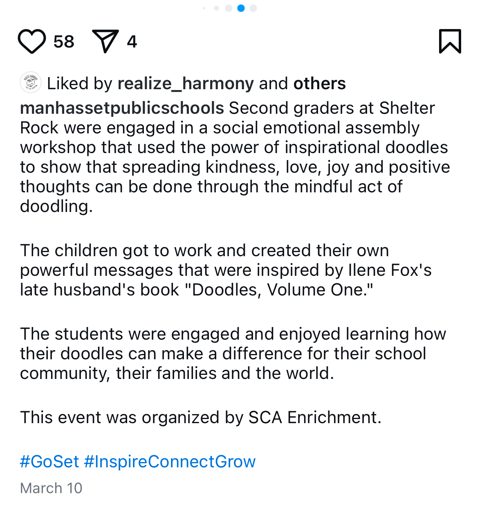482x523 pixels.
Task: Select the third carousel indicator dot
Action: [x=229, y=8]
